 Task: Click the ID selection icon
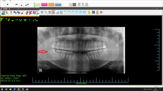(83, 4)
